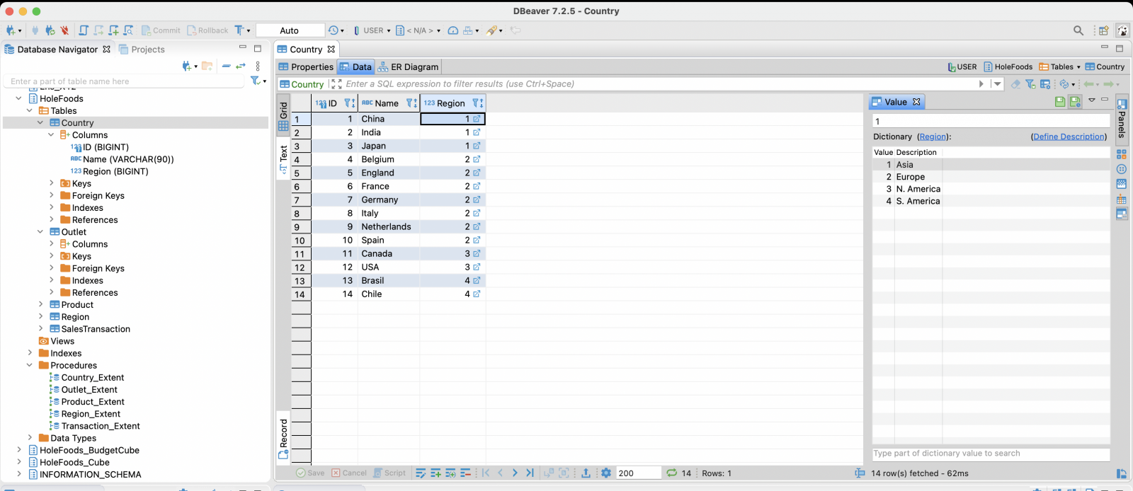
Task: Click the Region foreign key link for Japan
Action: point(477,146)
